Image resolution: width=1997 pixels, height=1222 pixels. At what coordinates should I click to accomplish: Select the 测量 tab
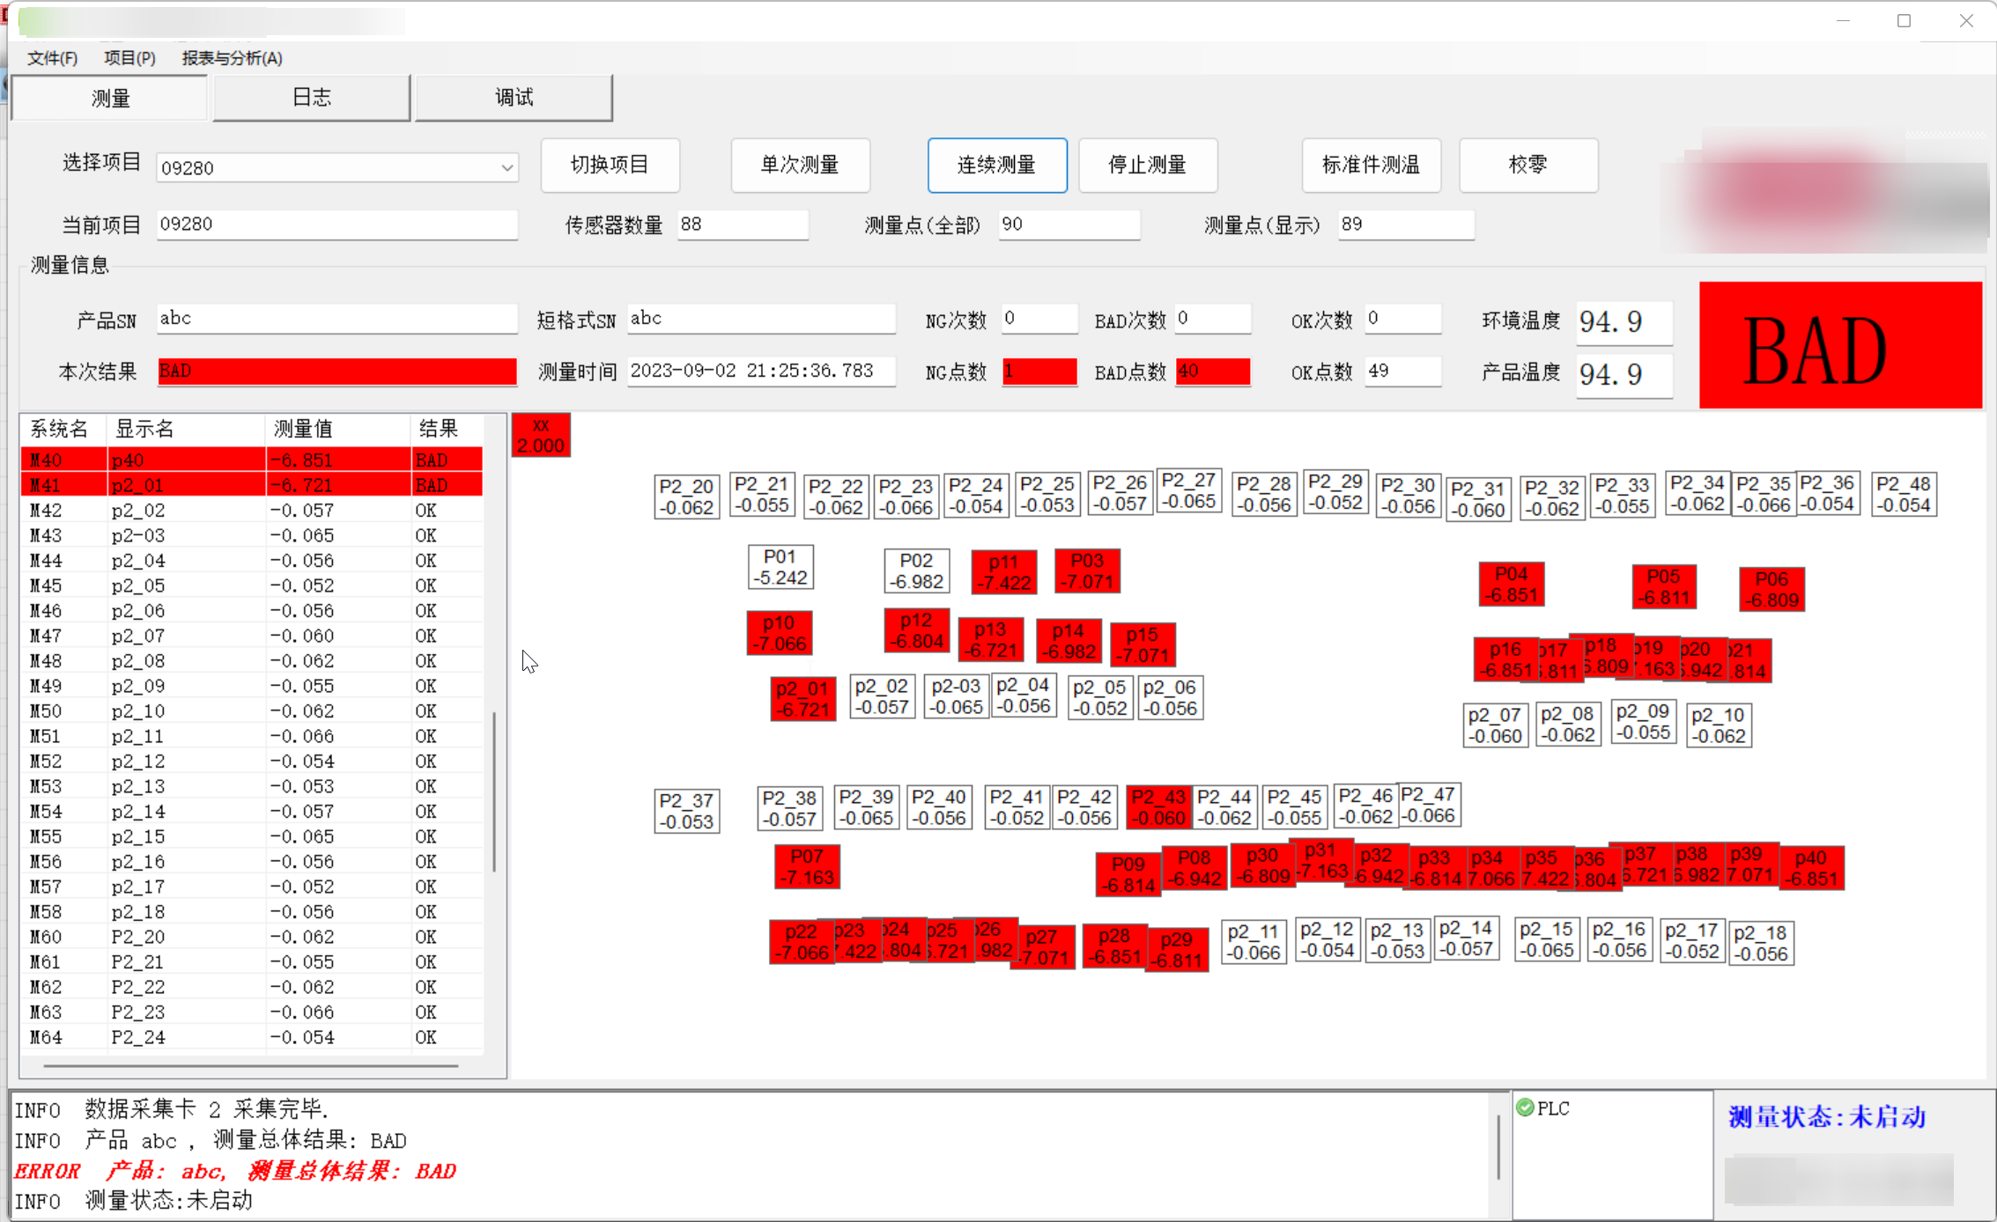coord(108,97)
